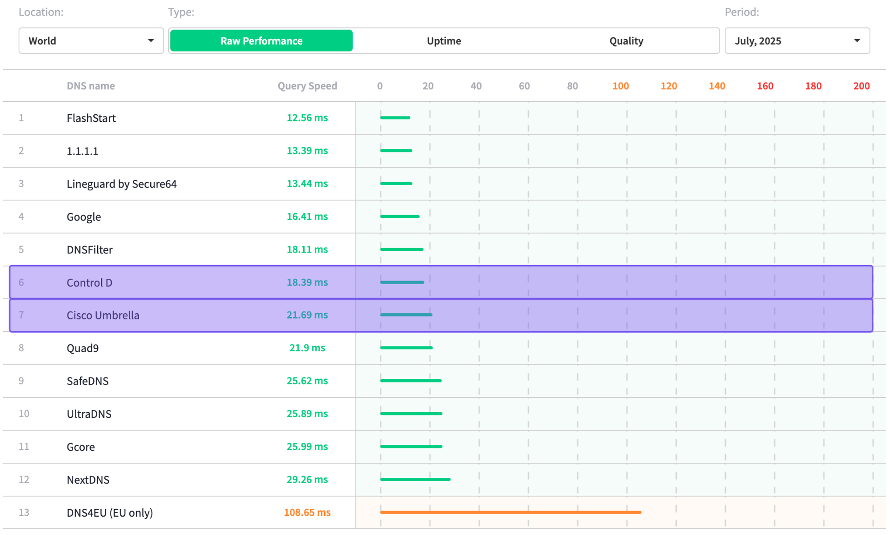Click the FlashStart green speed bar
The width and height of the screenshot is (892, 535).
click(395, 118)
